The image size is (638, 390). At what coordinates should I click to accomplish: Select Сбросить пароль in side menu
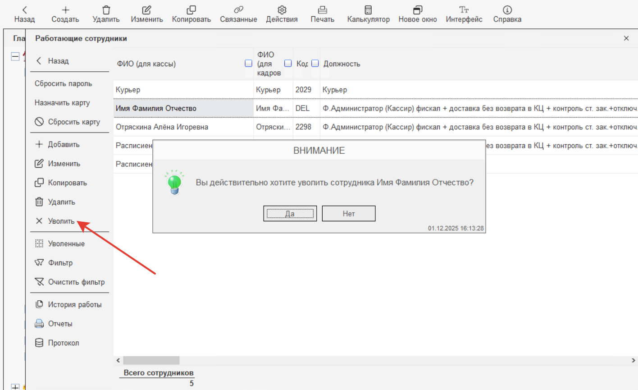pyautogui.click(x=63, y=83)
